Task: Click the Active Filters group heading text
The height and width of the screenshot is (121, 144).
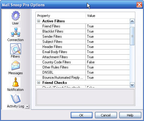Action: click(x=54, y=21)
